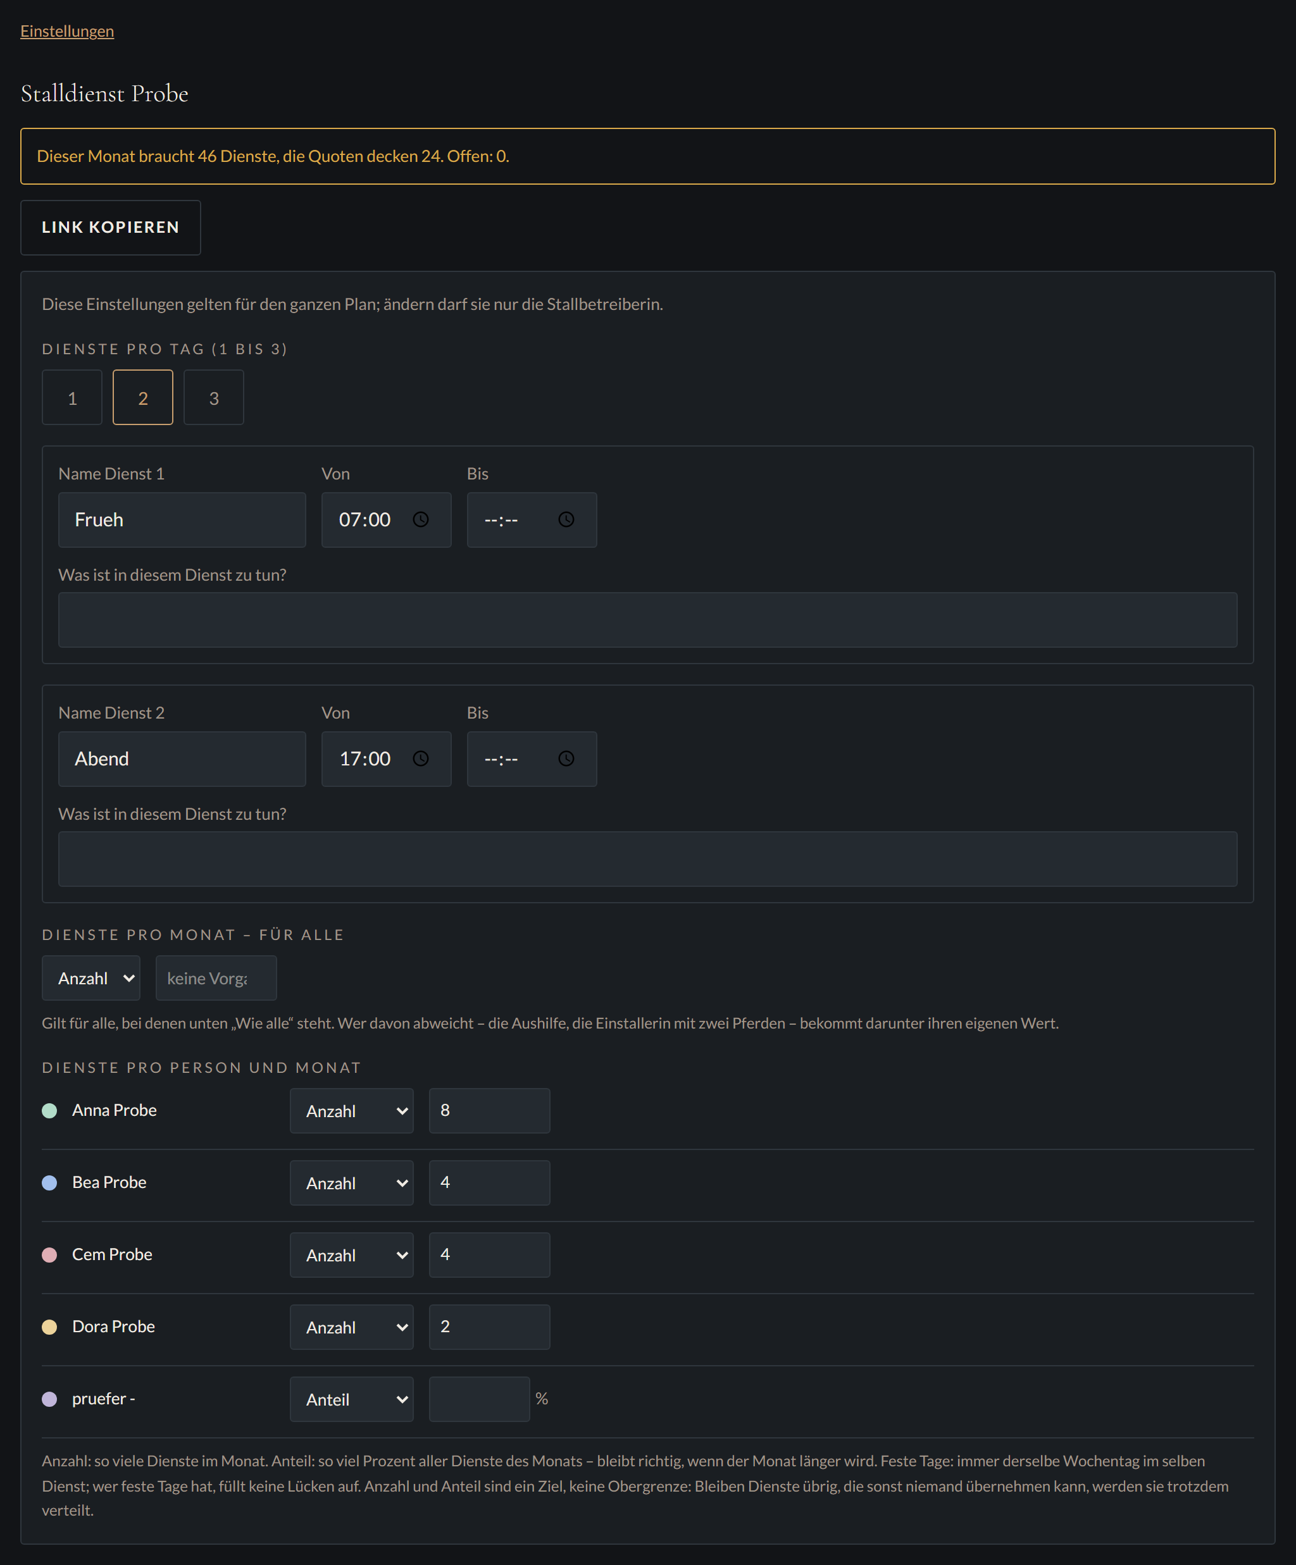This screenshot has width=1296, height=1565.
Task: Select 1 Dienst pro Tag
Action: (72, 397)
